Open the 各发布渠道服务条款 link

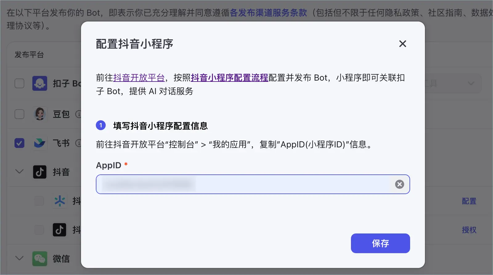[268, 13]
